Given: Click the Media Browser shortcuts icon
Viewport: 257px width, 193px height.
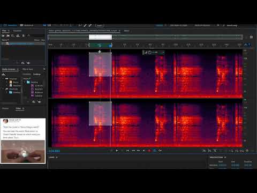Looking at the screenshot, I should point(4,74).
